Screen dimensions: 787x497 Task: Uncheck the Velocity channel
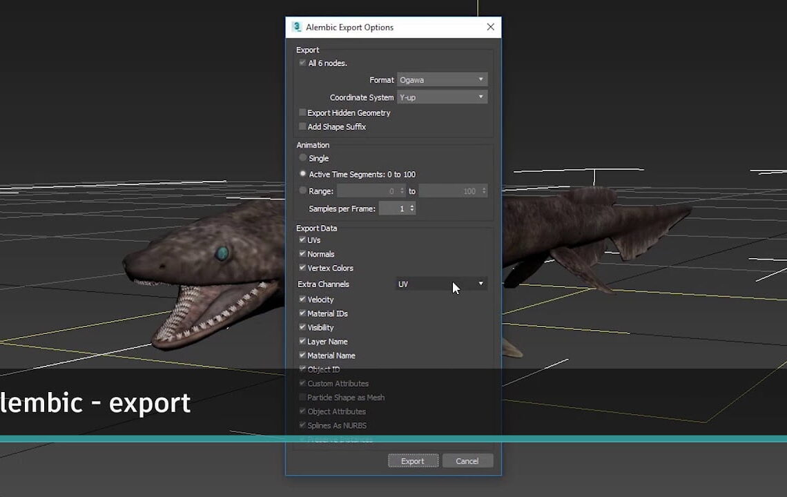tap(302, 299)
